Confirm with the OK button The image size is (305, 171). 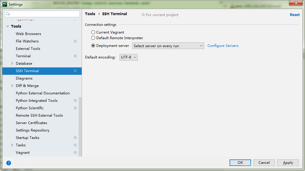[240, 163]
